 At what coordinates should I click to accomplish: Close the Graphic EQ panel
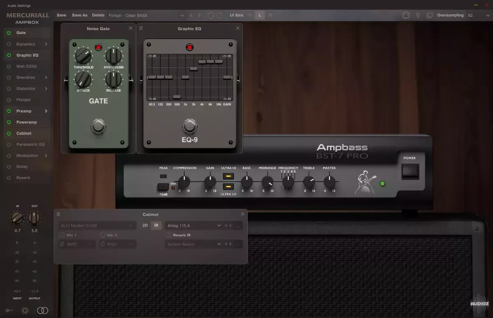click(237, 28)
